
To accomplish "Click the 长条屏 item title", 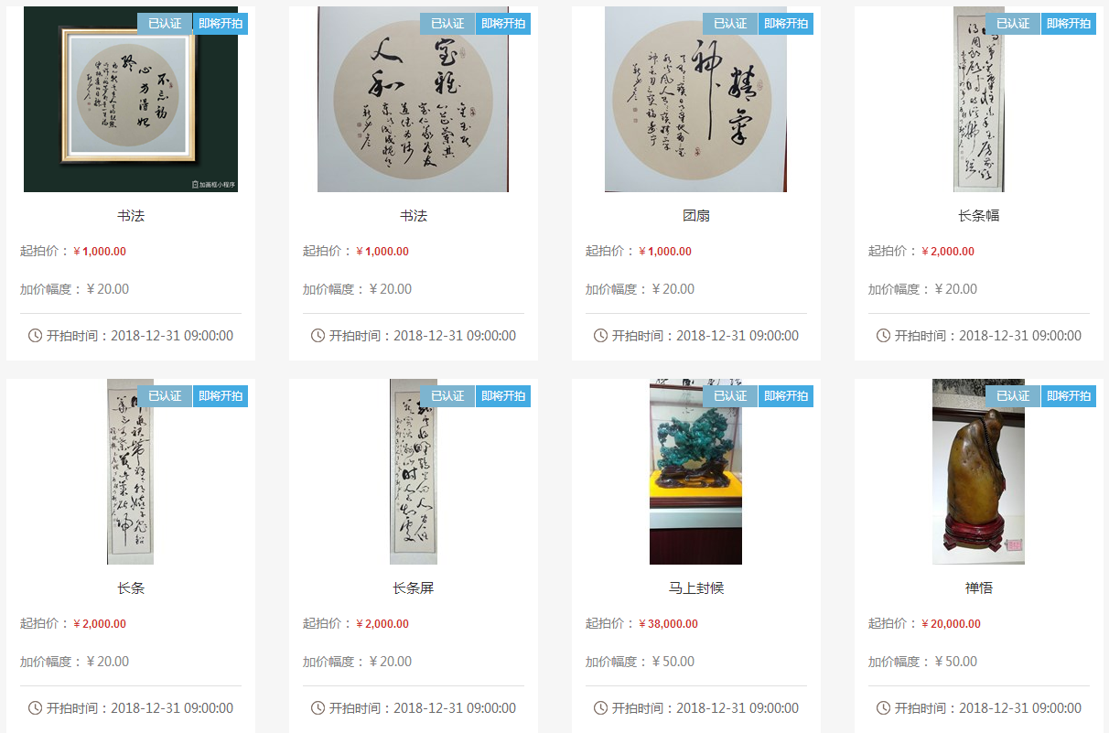I will pos(413,587).
